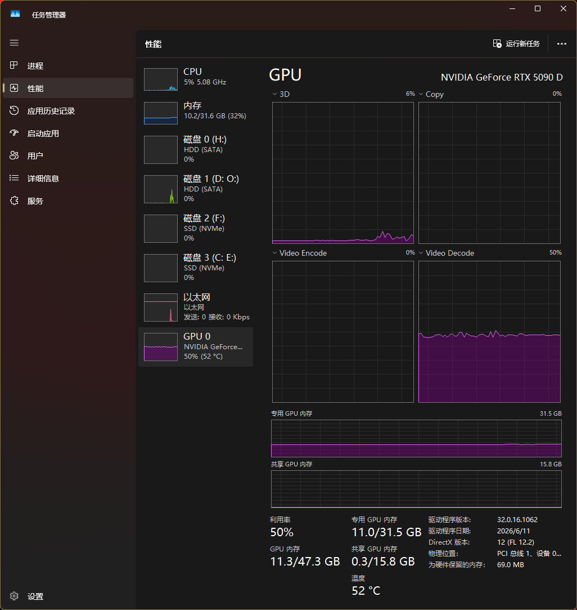Image resolution: width=577 pixels, height=610 pixels.
Task: Open the 磁盘 0 (H:) entry
Action: click(x=196, y=150)
